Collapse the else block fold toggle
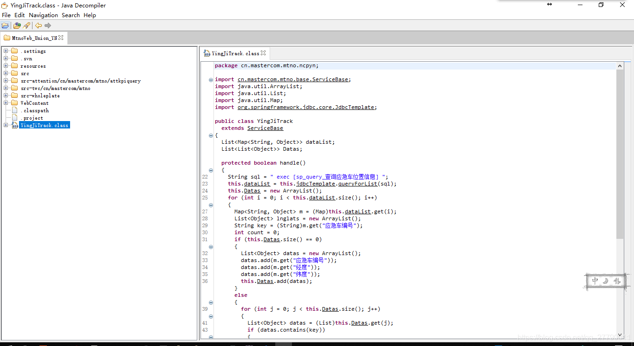 pos(211,302)
